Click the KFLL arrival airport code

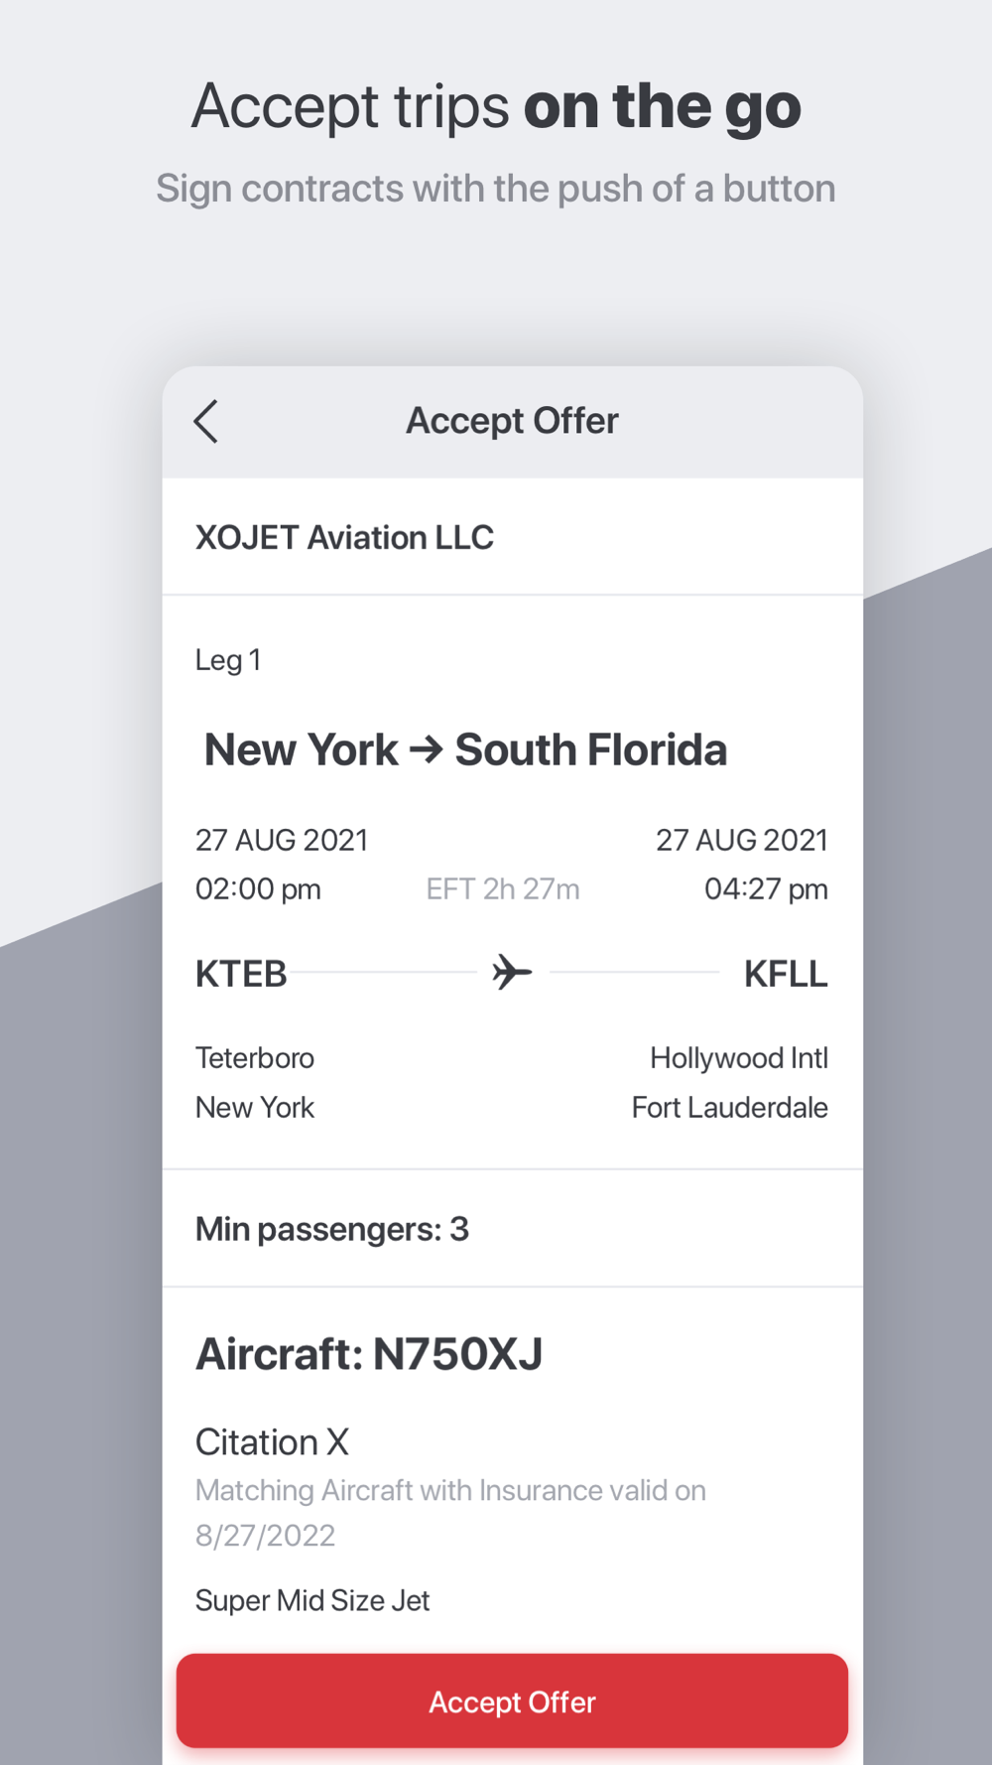[785, 974]
